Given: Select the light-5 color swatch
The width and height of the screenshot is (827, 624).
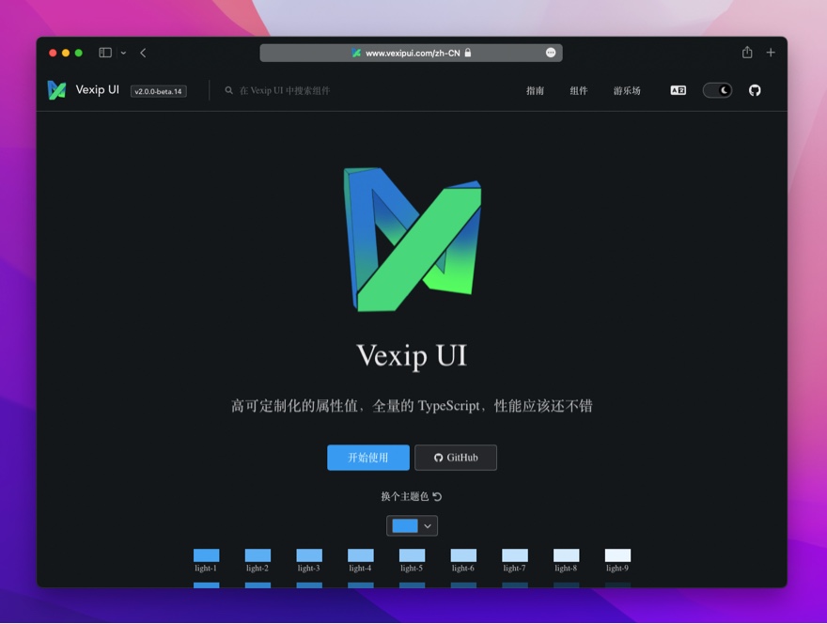Looking at the screenshot, I should pyautogui.click(x=412, y=554).
